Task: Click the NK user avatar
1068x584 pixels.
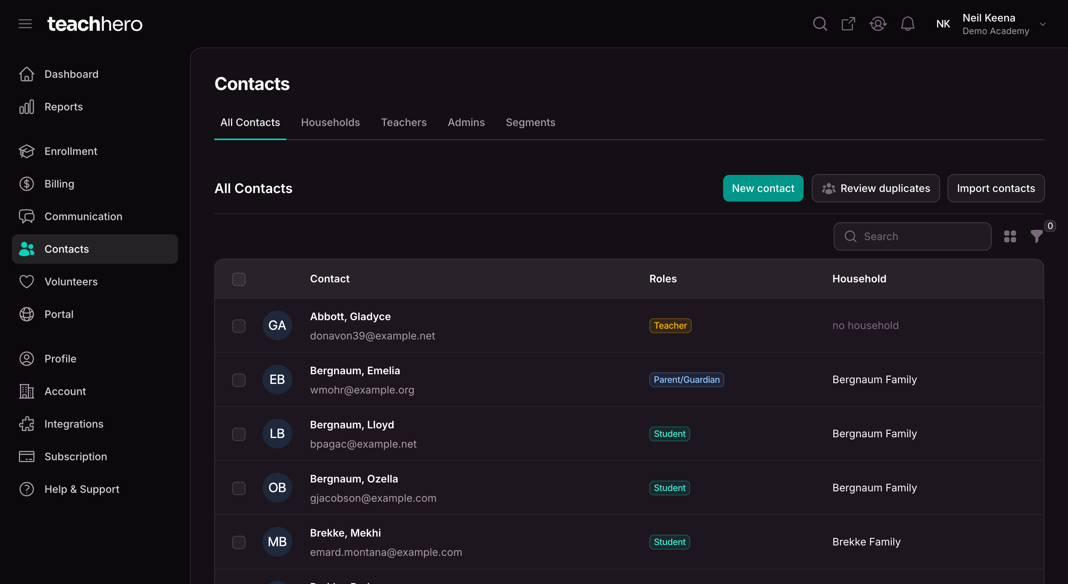Action: (943, 24)
